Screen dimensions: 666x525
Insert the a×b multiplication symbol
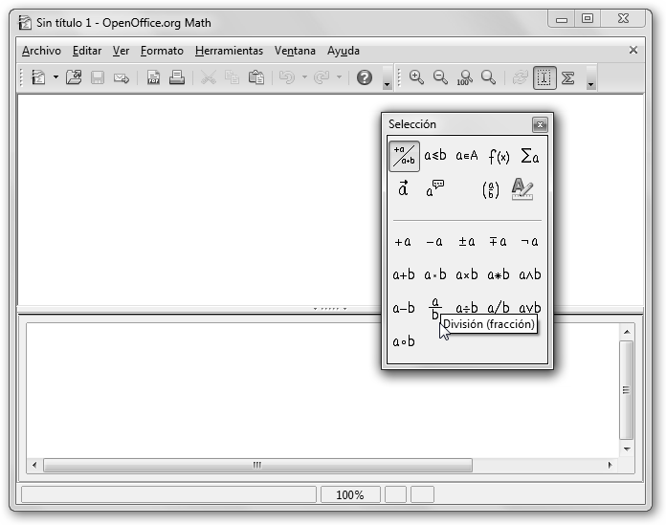tap(467, 274)
